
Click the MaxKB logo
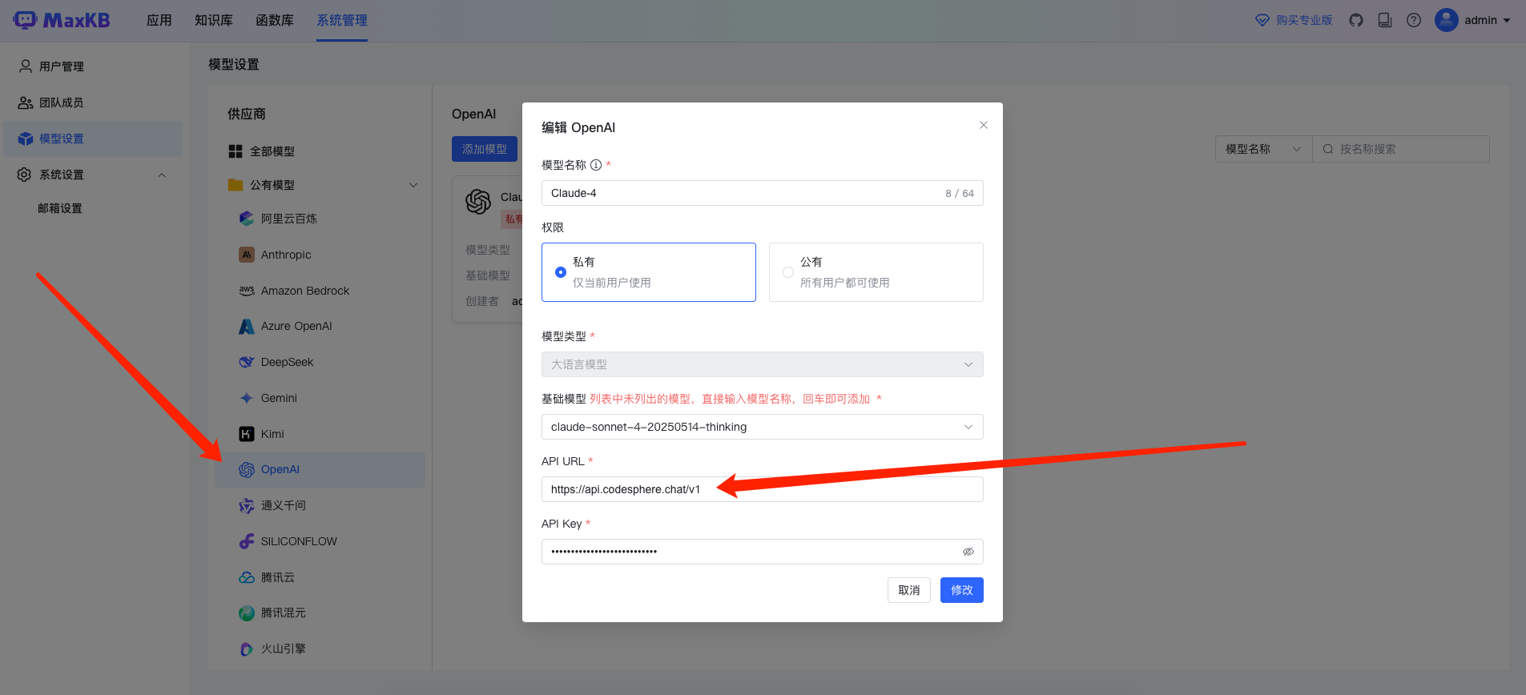(x=62, y=20)
